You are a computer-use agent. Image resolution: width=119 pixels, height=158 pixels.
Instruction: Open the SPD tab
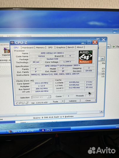[50, 47]
